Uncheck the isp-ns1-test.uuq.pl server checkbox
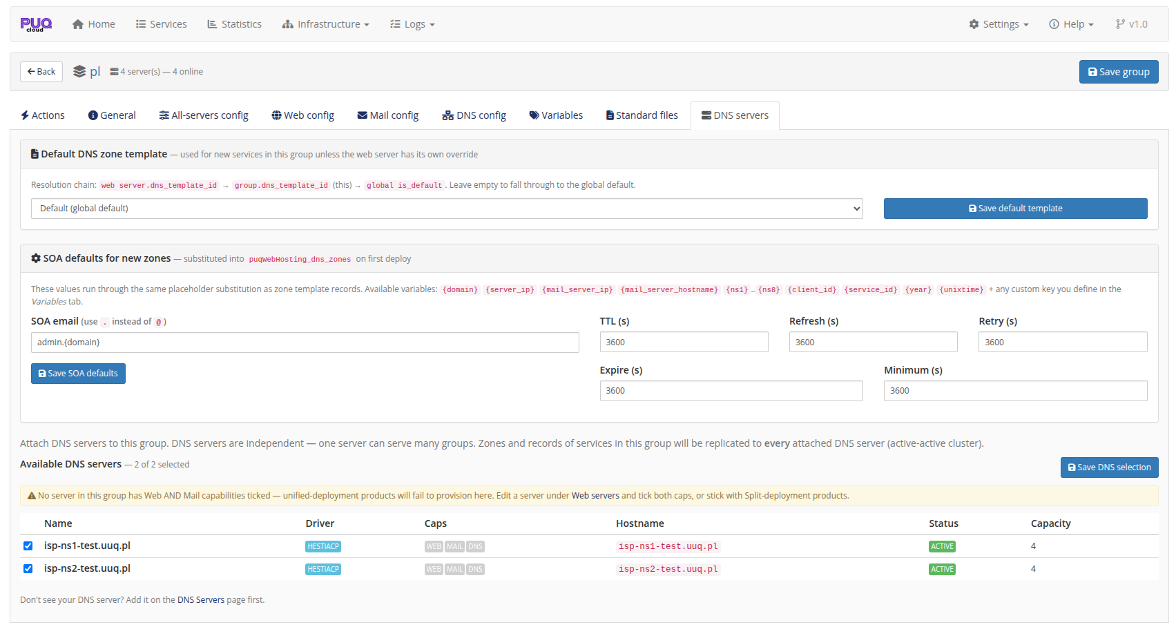Viewport: 1176px width, 627px height. pyautogui.click(x=28, y=546)
